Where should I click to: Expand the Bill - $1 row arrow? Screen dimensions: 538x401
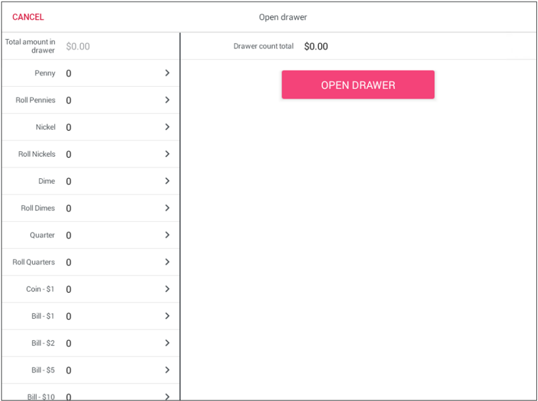[167, 316]
